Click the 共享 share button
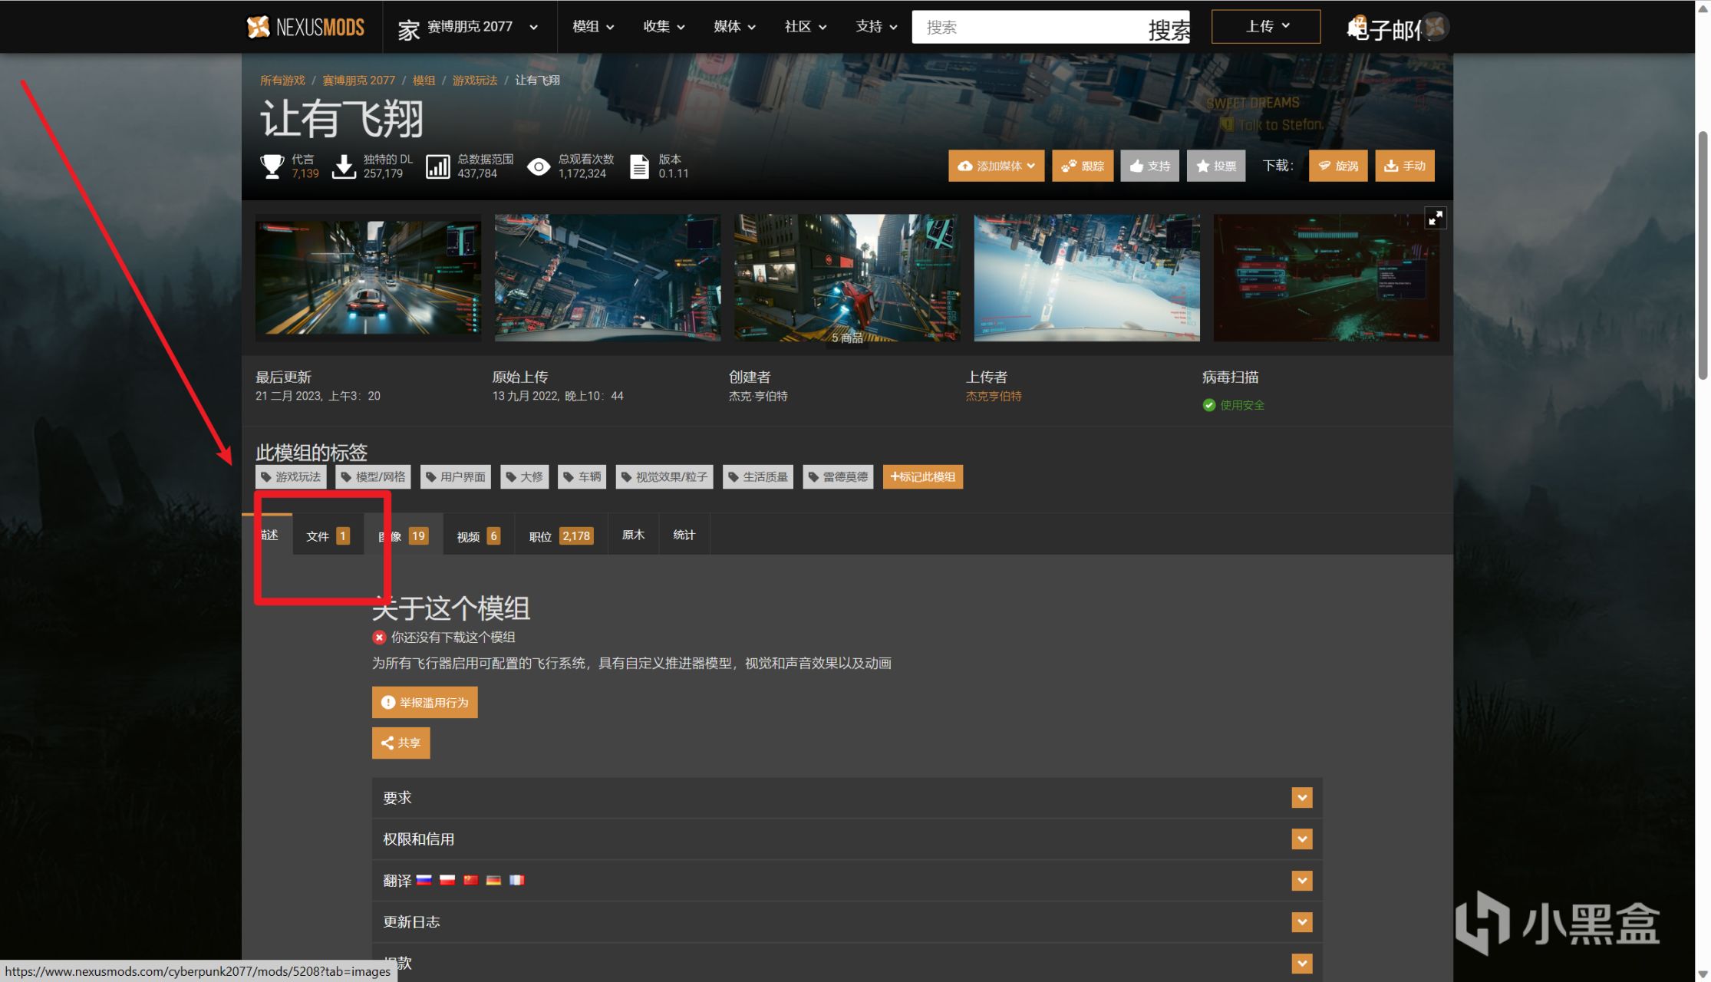 [401, 743]
